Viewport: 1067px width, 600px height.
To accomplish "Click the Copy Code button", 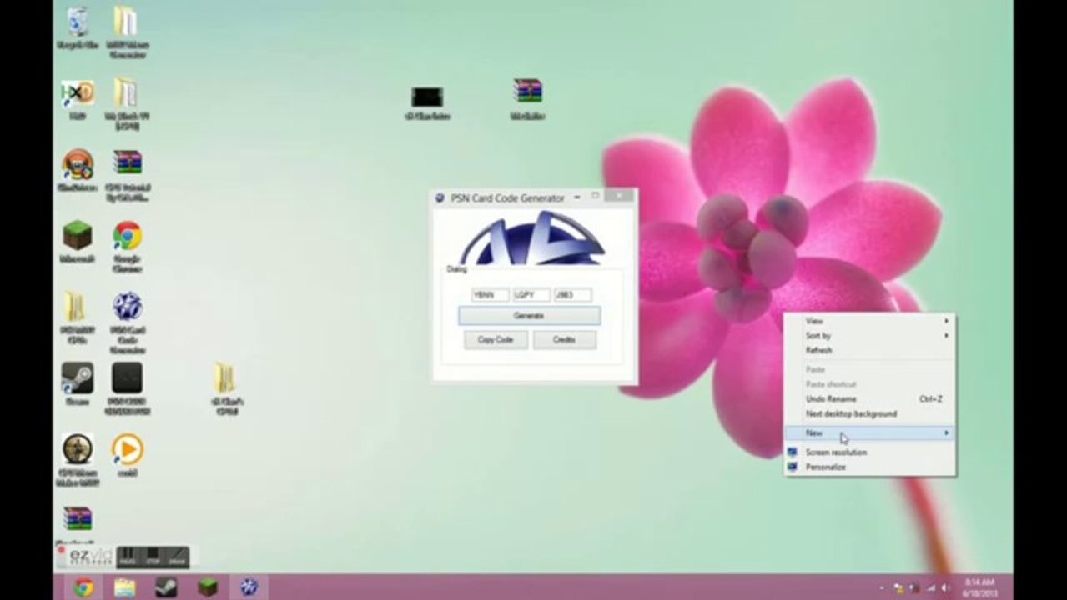I will click(496, 339).
